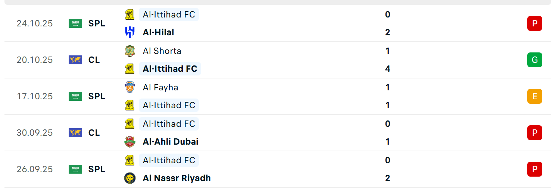Click the green G result badge

click(x=534, y=60)
